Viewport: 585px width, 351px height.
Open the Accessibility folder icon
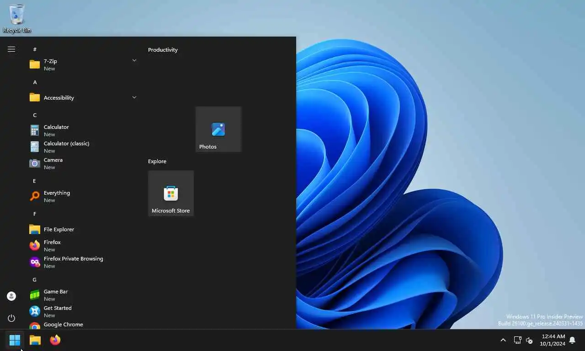(x=35, y=97)
